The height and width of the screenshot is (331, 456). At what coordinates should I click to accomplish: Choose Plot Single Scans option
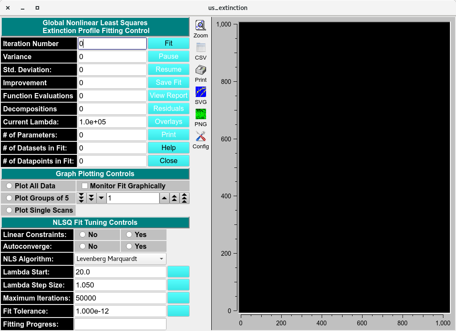(x=9, y=210)
